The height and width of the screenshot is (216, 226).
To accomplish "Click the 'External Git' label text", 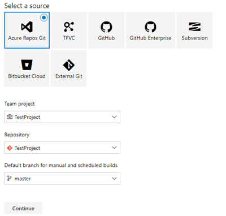I will click(x=69, y=76).
